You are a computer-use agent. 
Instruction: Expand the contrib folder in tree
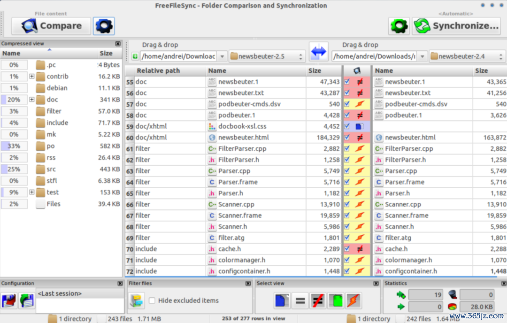click(32, 77)
